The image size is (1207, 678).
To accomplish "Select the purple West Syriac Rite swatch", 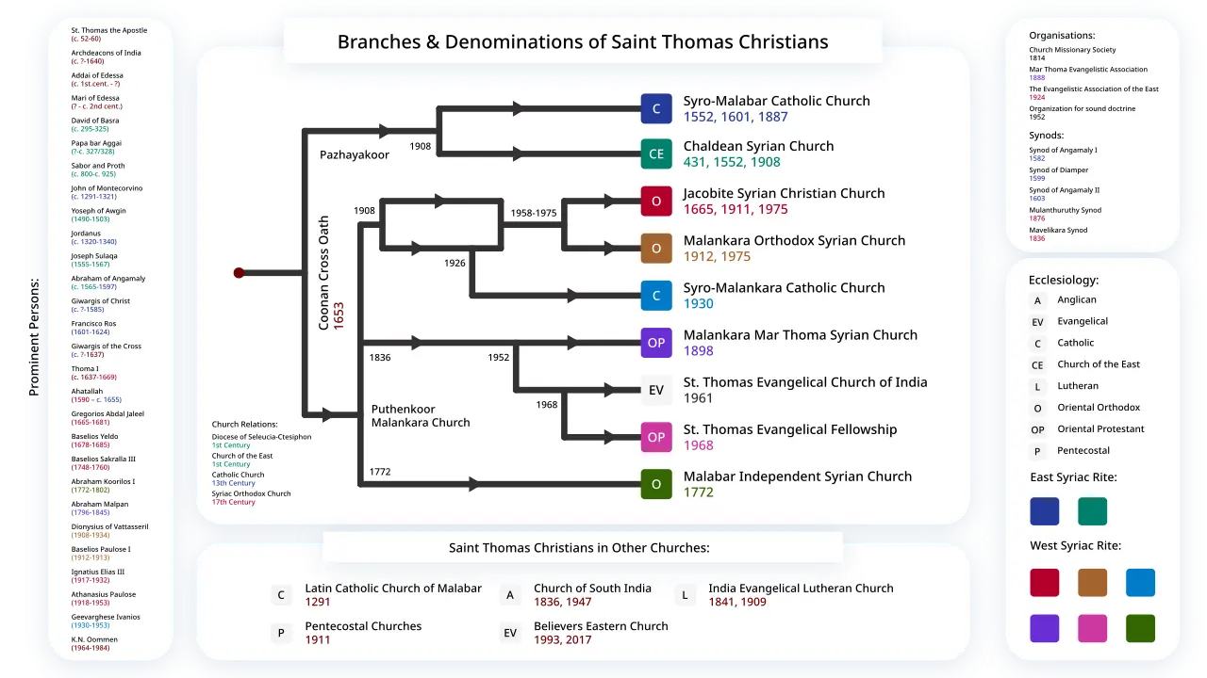I will (x=1045, y=628).
